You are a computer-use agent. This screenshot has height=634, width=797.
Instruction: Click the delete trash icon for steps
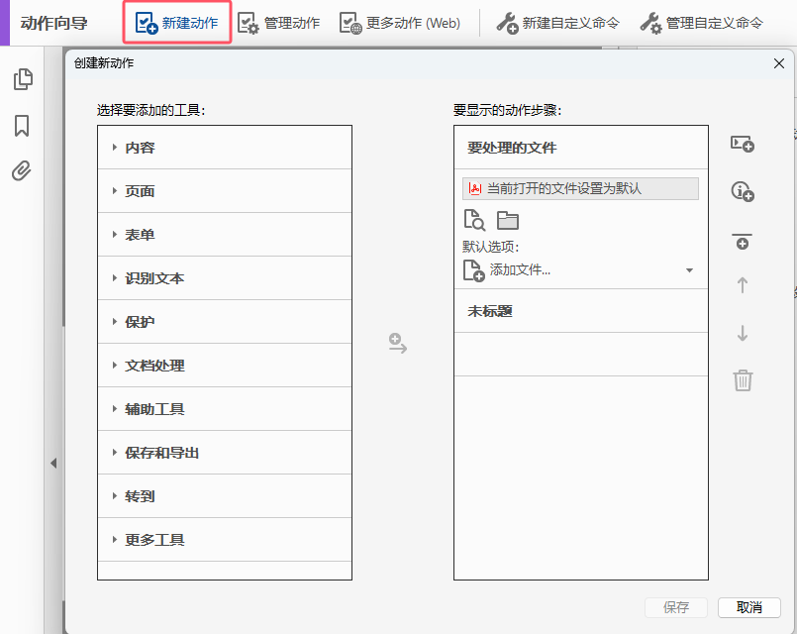pyautogui.click(x=743, y=379)
